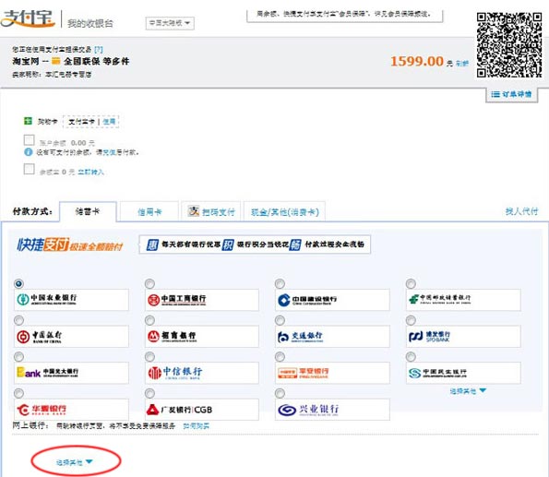Open the 现金/其他(消费卡) tab
This screenshot has height=477, width=549.
click(285, 212)
